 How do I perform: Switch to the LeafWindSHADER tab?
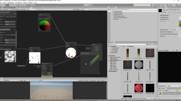click(x=25, y=8)
